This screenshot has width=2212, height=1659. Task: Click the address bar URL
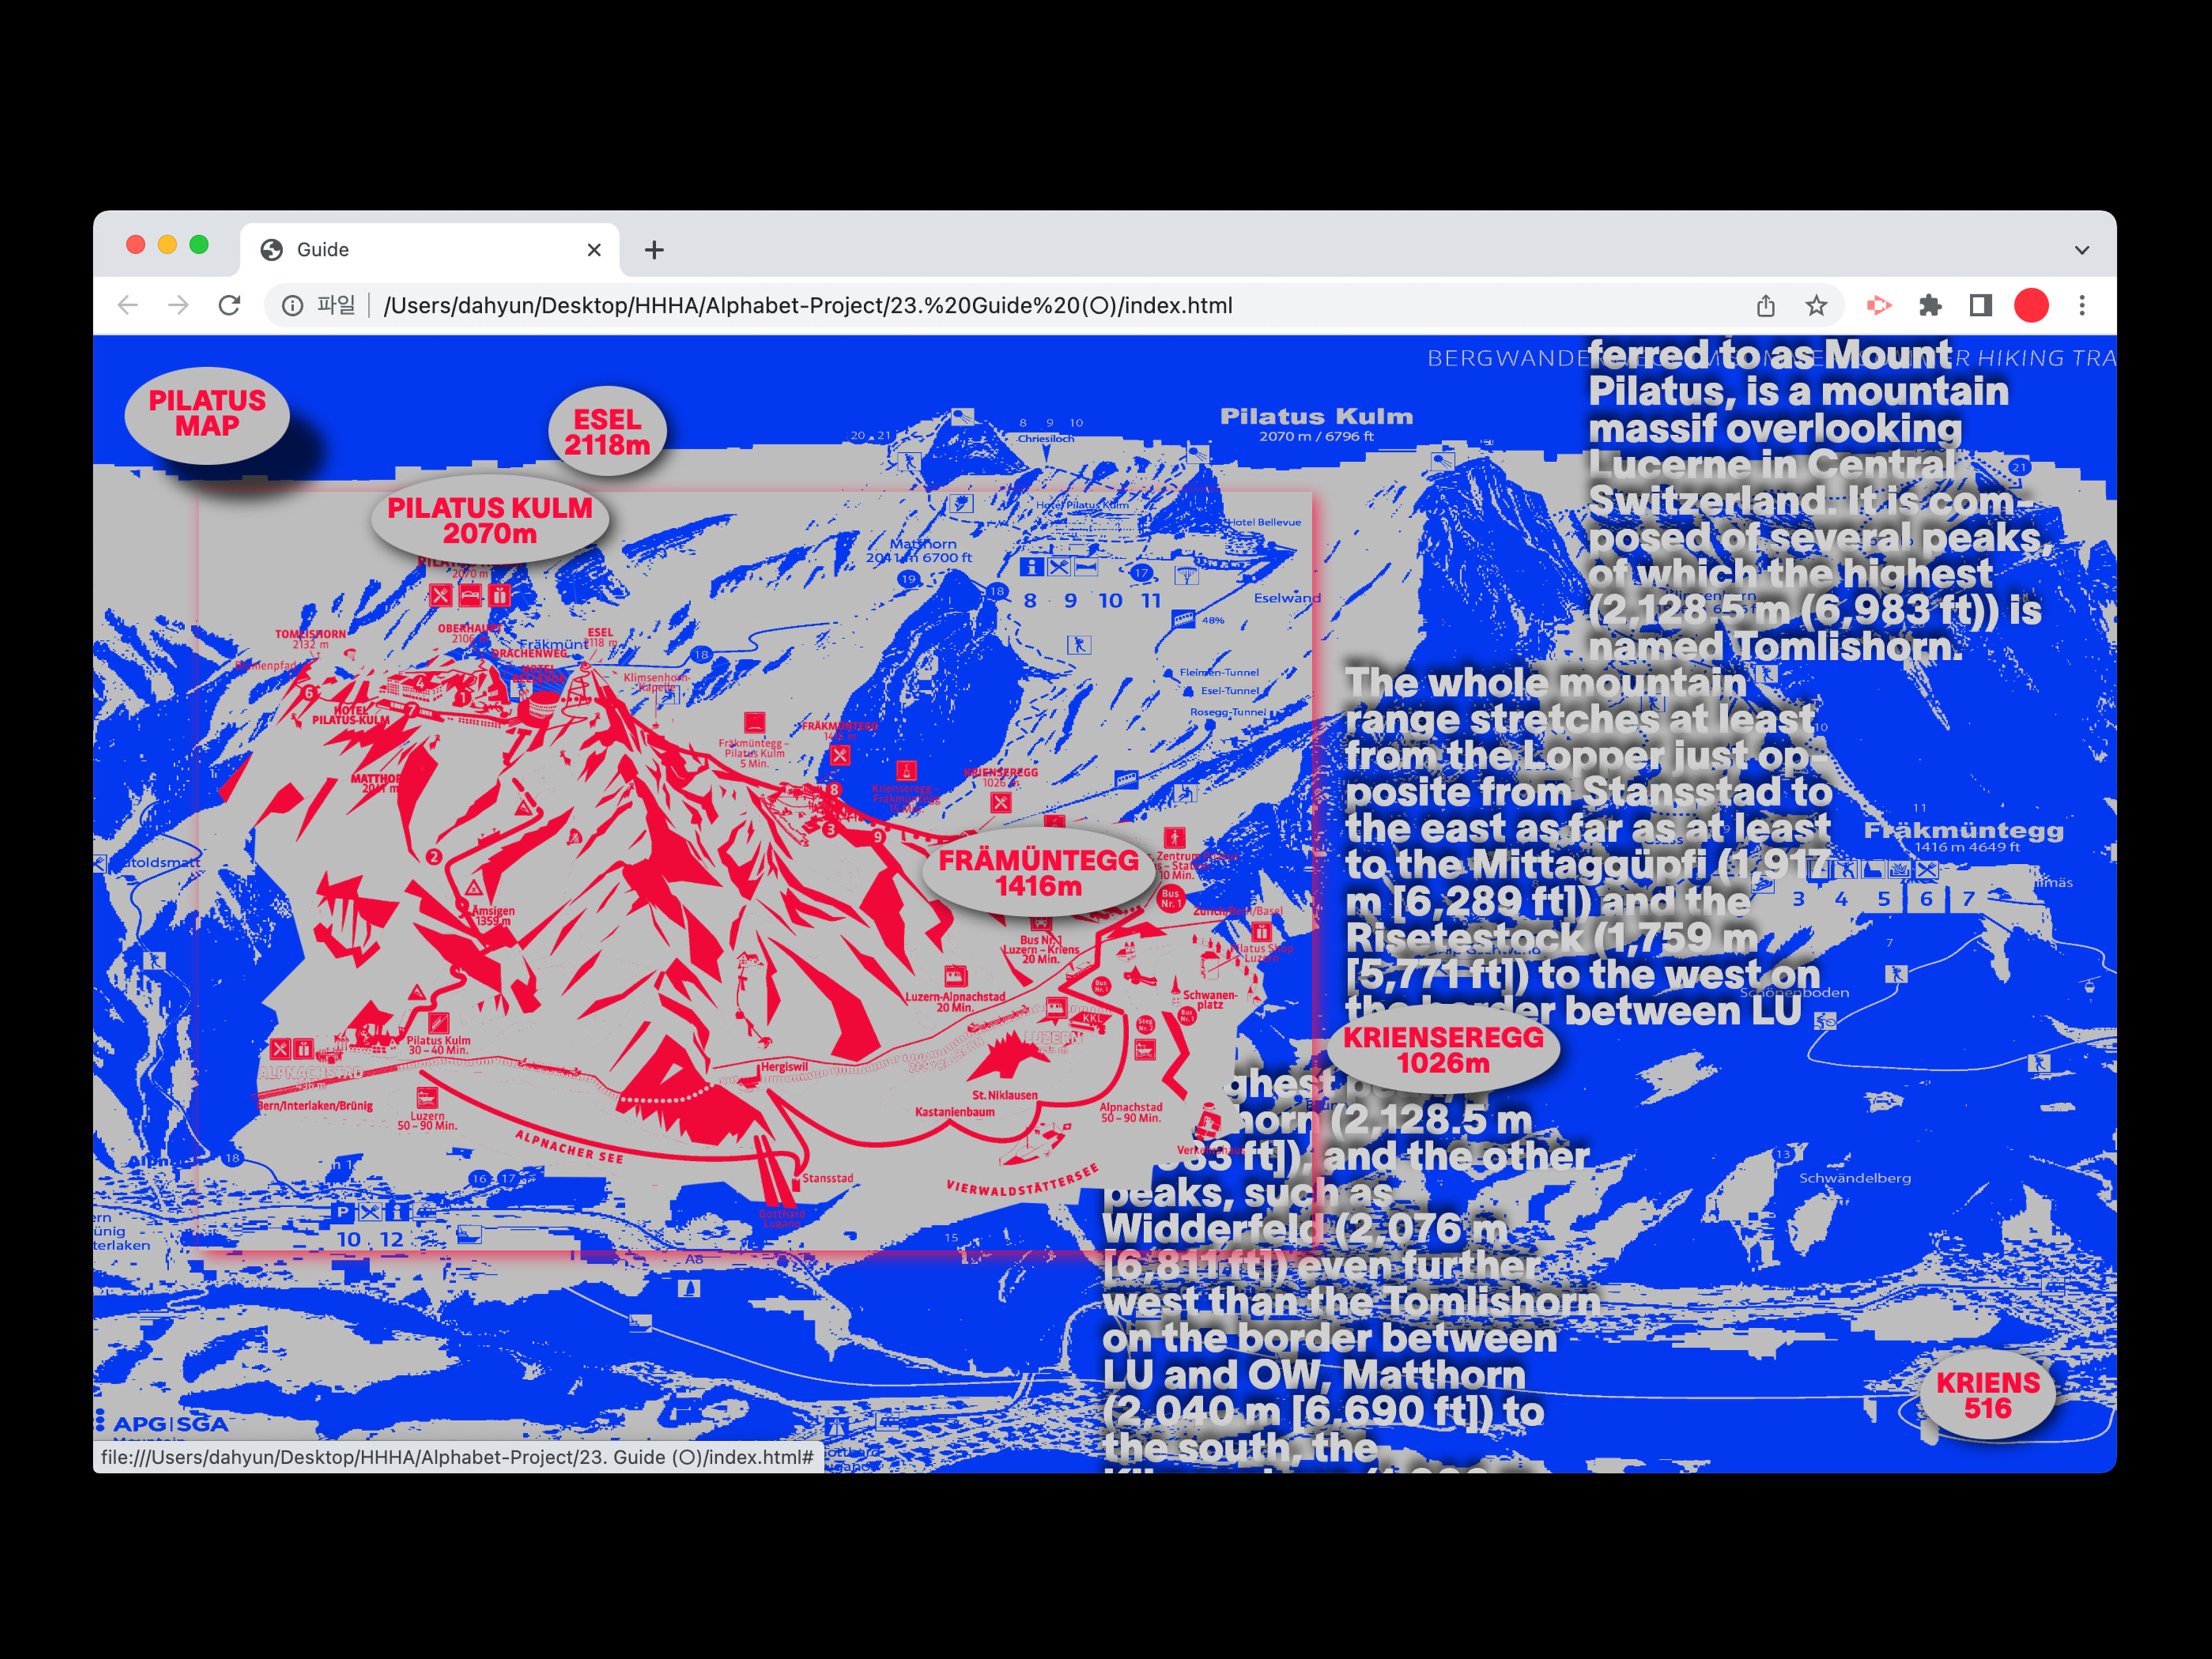click(x=808, y=305)
